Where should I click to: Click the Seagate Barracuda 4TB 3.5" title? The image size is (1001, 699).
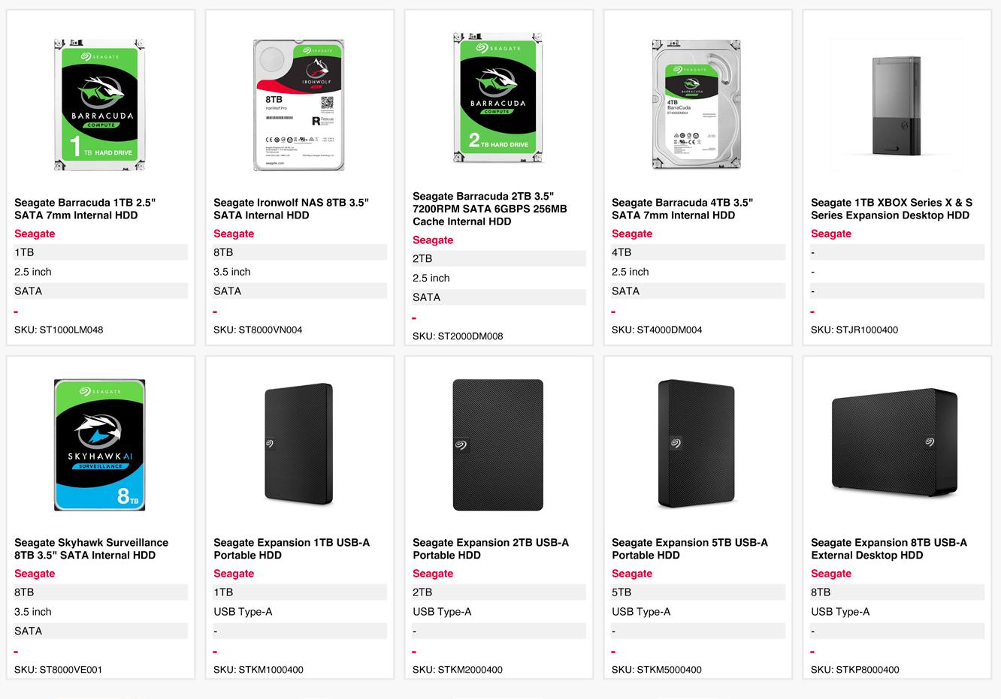(x=682, y=209)
